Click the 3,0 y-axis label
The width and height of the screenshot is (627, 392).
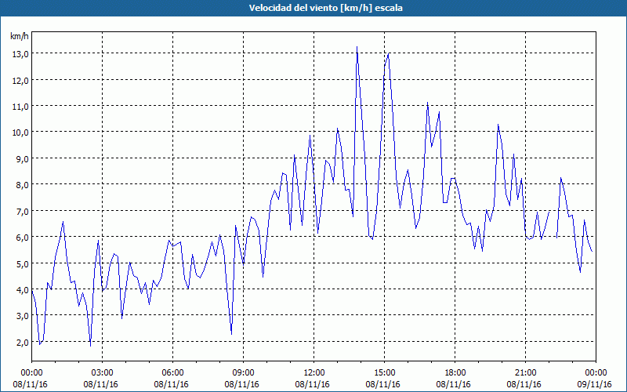(x=22, y=316)
